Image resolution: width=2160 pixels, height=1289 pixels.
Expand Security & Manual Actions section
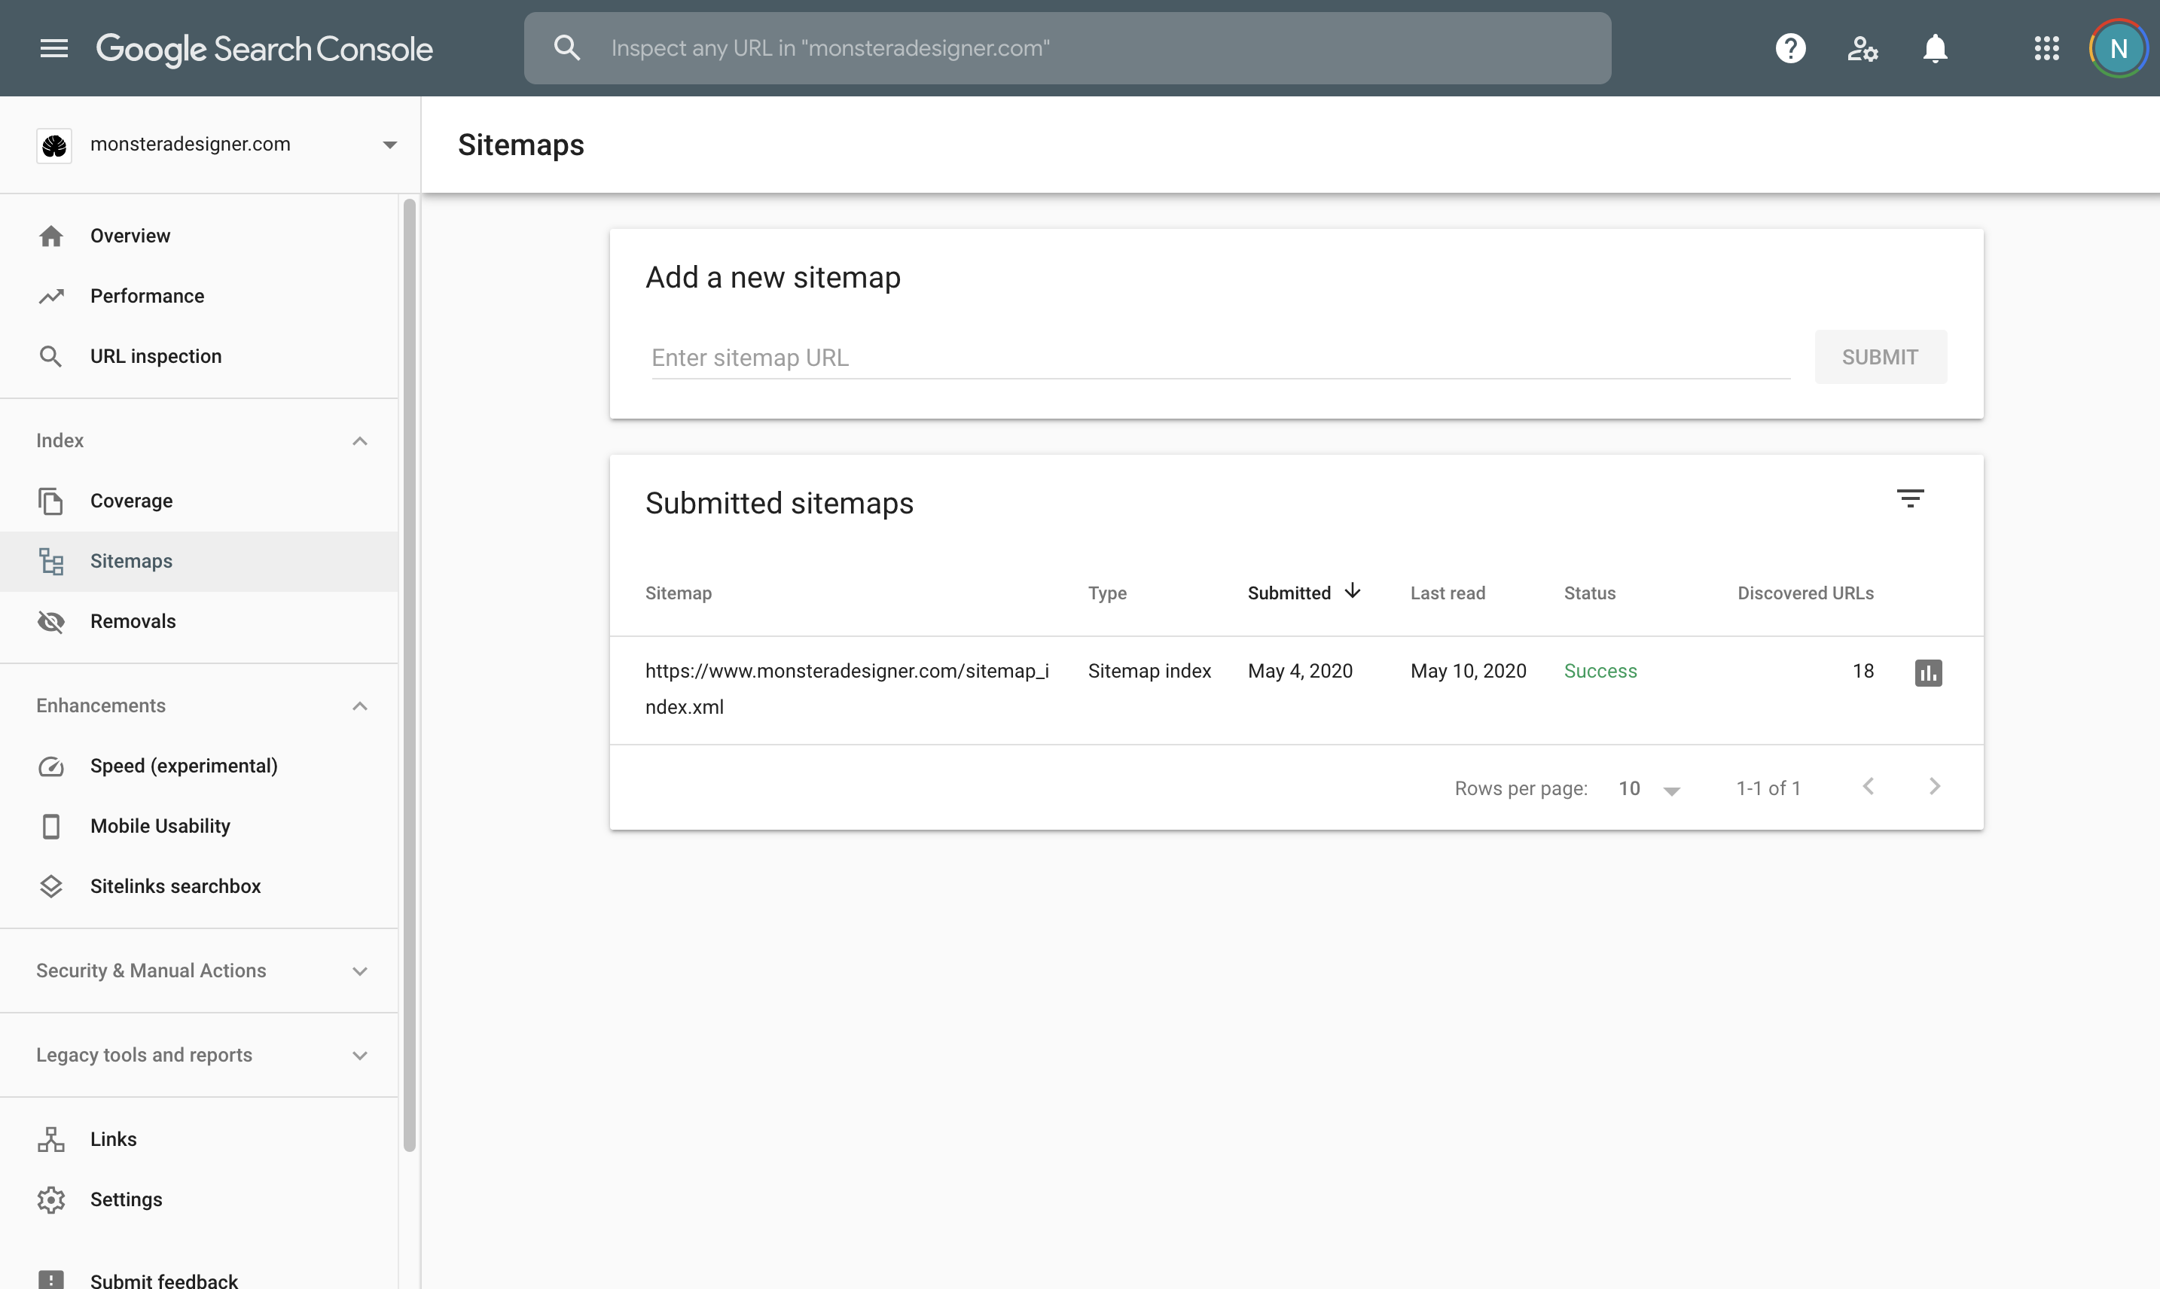coord(360,971)
